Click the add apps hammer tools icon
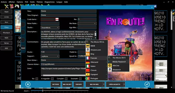This screenshot has height=93, width=175. pos(6,6)
